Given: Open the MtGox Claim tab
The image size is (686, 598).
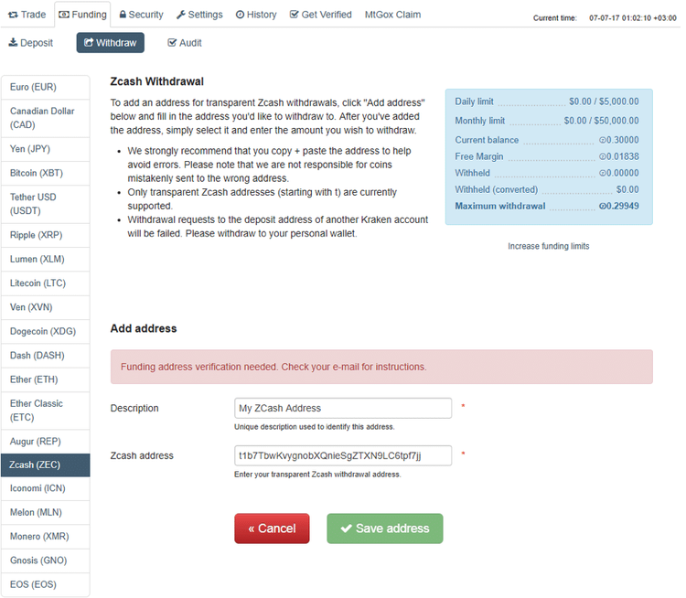Looking at the screenshot, I should pyautogui.click(x=392, y=15).
